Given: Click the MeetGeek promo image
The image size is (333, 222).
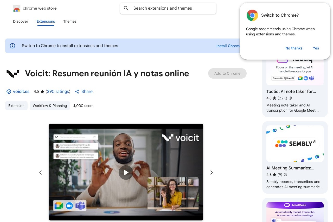Looking at the screenshot, I should [x=295, y=212].
